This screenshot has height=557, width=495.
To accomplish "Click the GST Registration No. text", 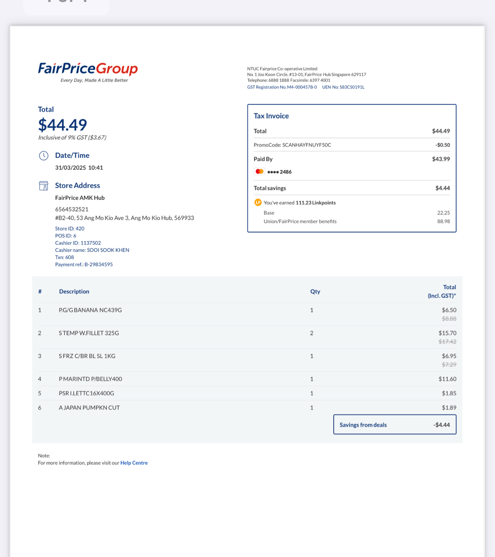I will [282, 87].
